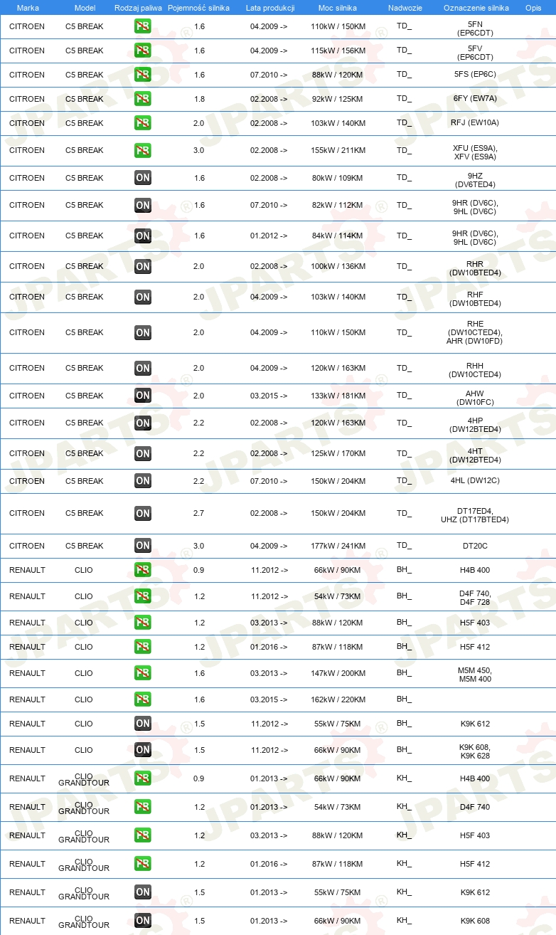This screenshot has height=935, width=556.
Task: Click the ON icon in the RHF (DW10BTED4) row
Action: click(142, 297)
